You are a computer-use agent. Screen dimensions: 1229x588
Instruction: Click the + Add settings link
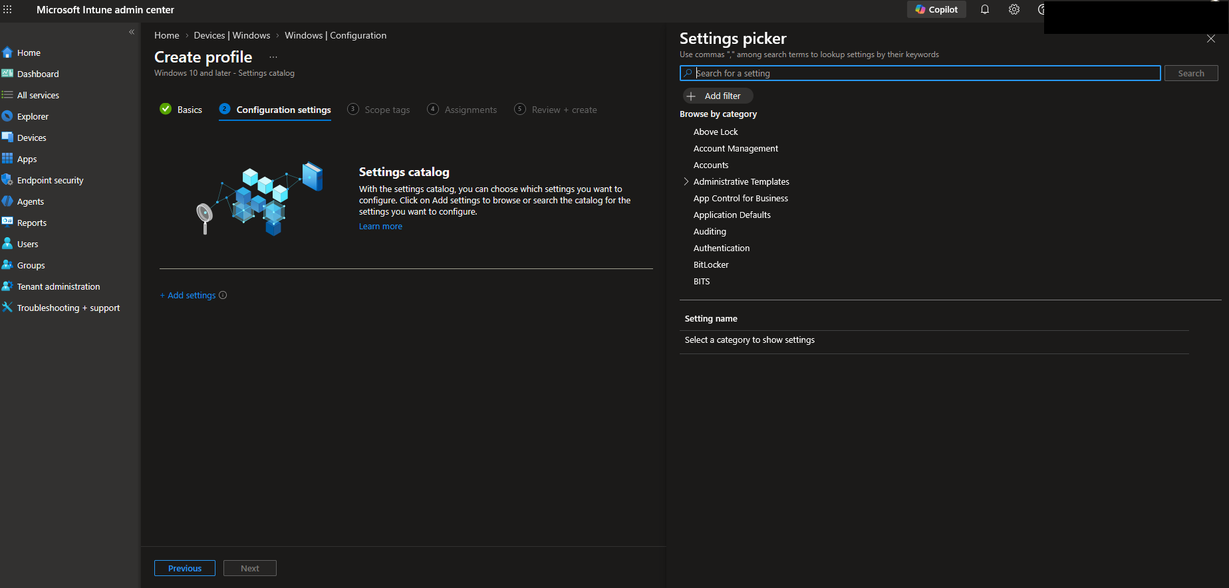[x=188, y=295]
